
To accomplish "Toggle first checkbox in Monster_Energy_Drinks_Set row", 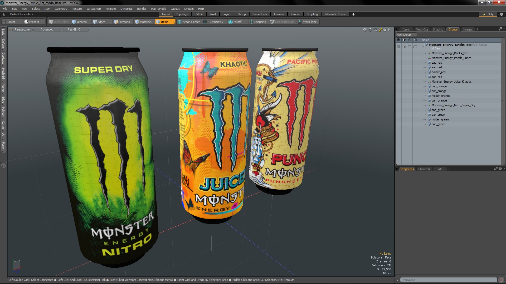I will pos(410,47).
